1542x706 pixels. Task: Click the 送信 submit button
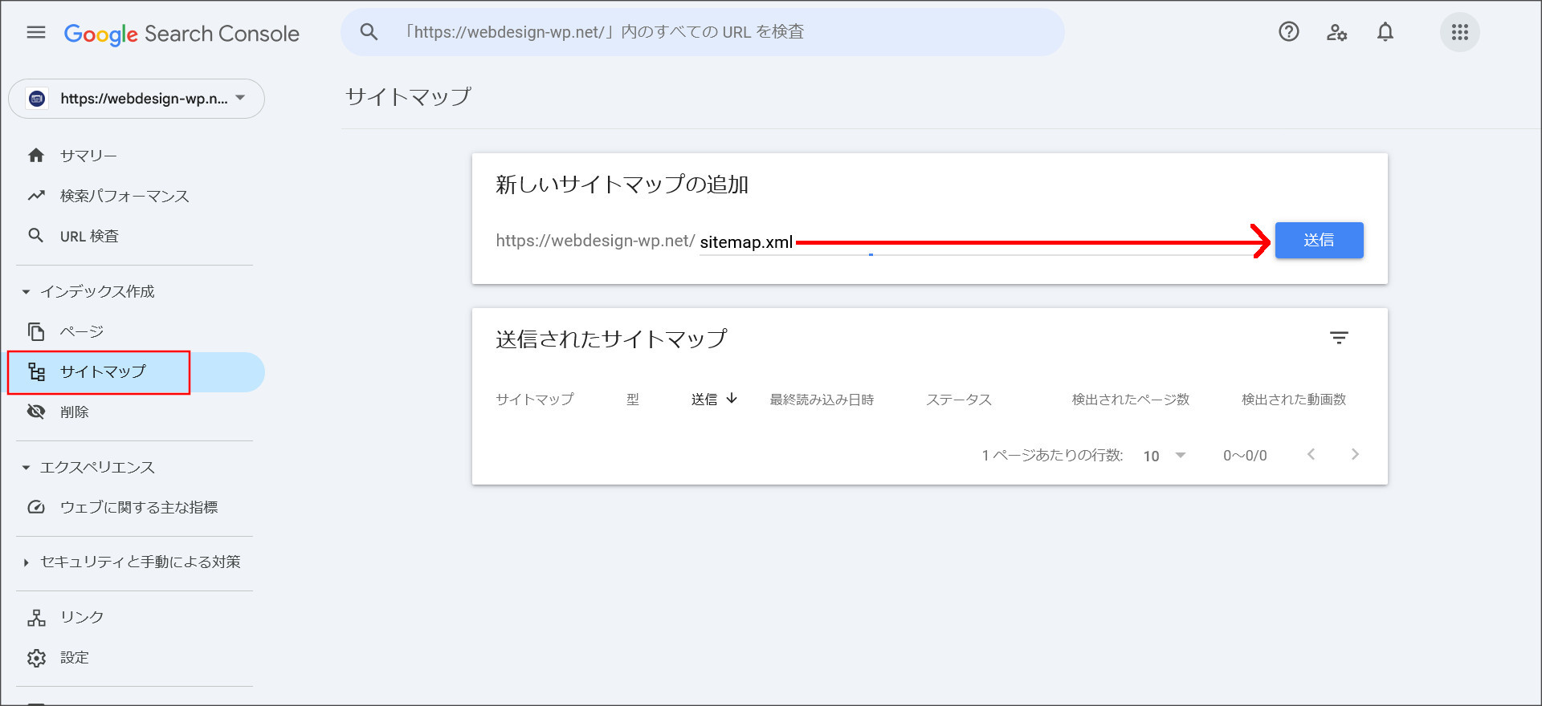click(1319, 240)
